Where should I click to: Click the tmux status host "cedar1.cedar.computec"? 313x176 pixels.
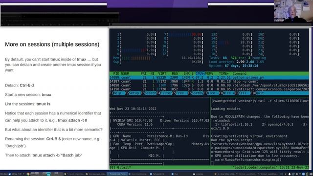click(x=255, y=167)
